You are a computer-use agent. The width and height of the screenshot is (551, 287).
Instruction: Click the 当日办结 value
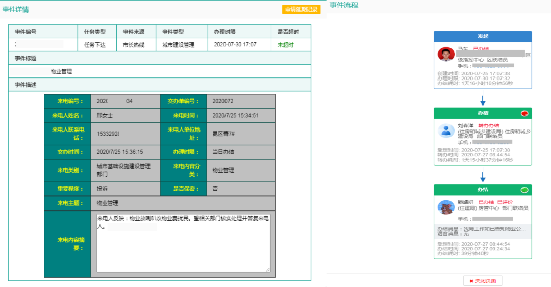pos(223,152)
